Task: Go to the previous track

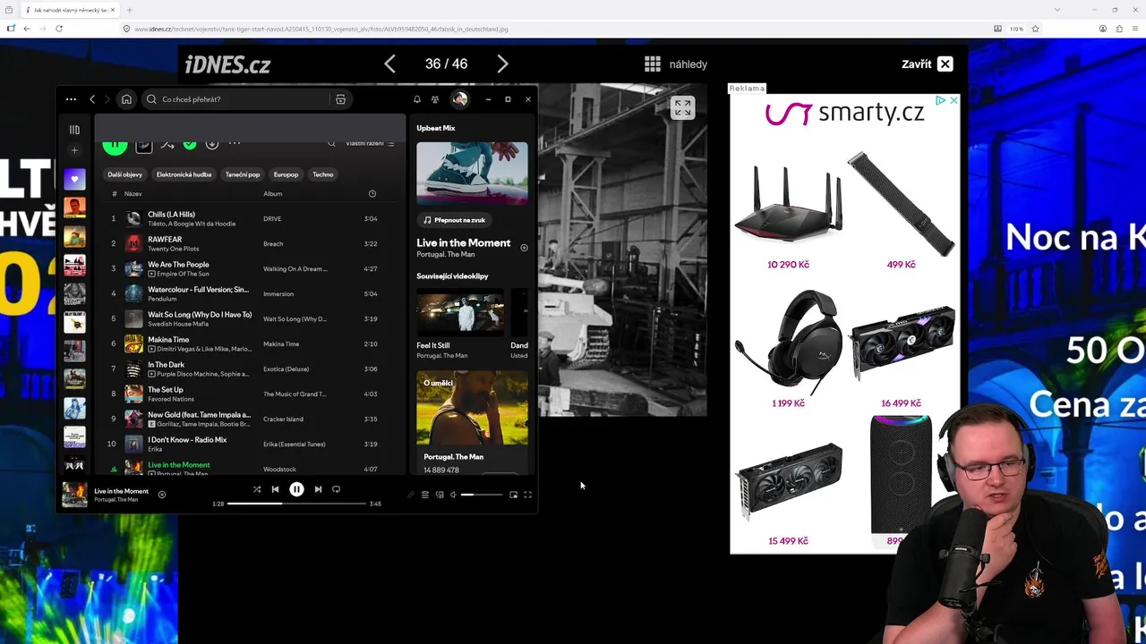Action: coord(275,489)
